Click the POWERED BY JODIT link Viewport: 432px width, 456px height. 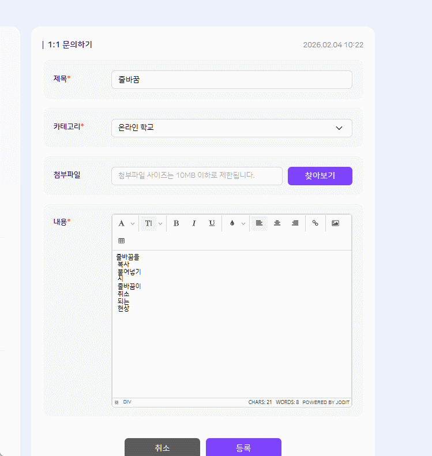[326, 402]
